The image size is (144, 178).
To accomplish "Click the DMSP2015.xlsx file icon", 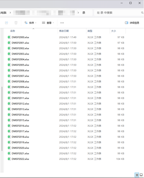I will click(x=9, y=120).
